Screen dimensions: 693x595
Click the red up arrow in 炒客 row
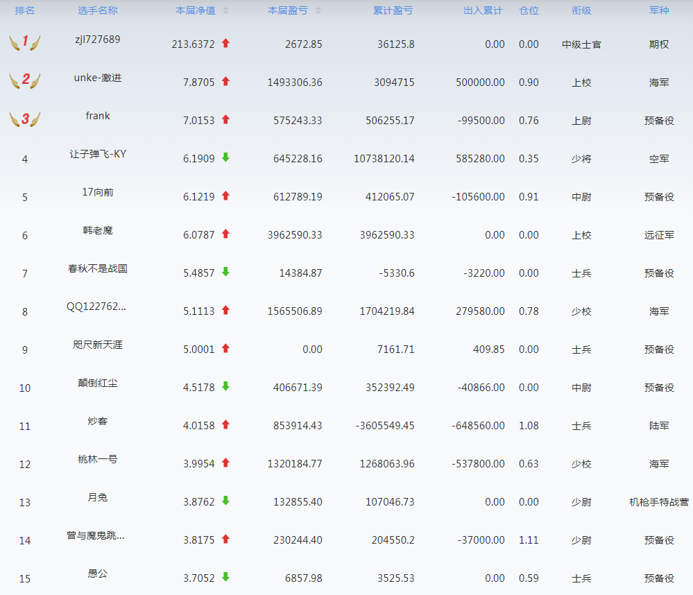tap(226, 425)
